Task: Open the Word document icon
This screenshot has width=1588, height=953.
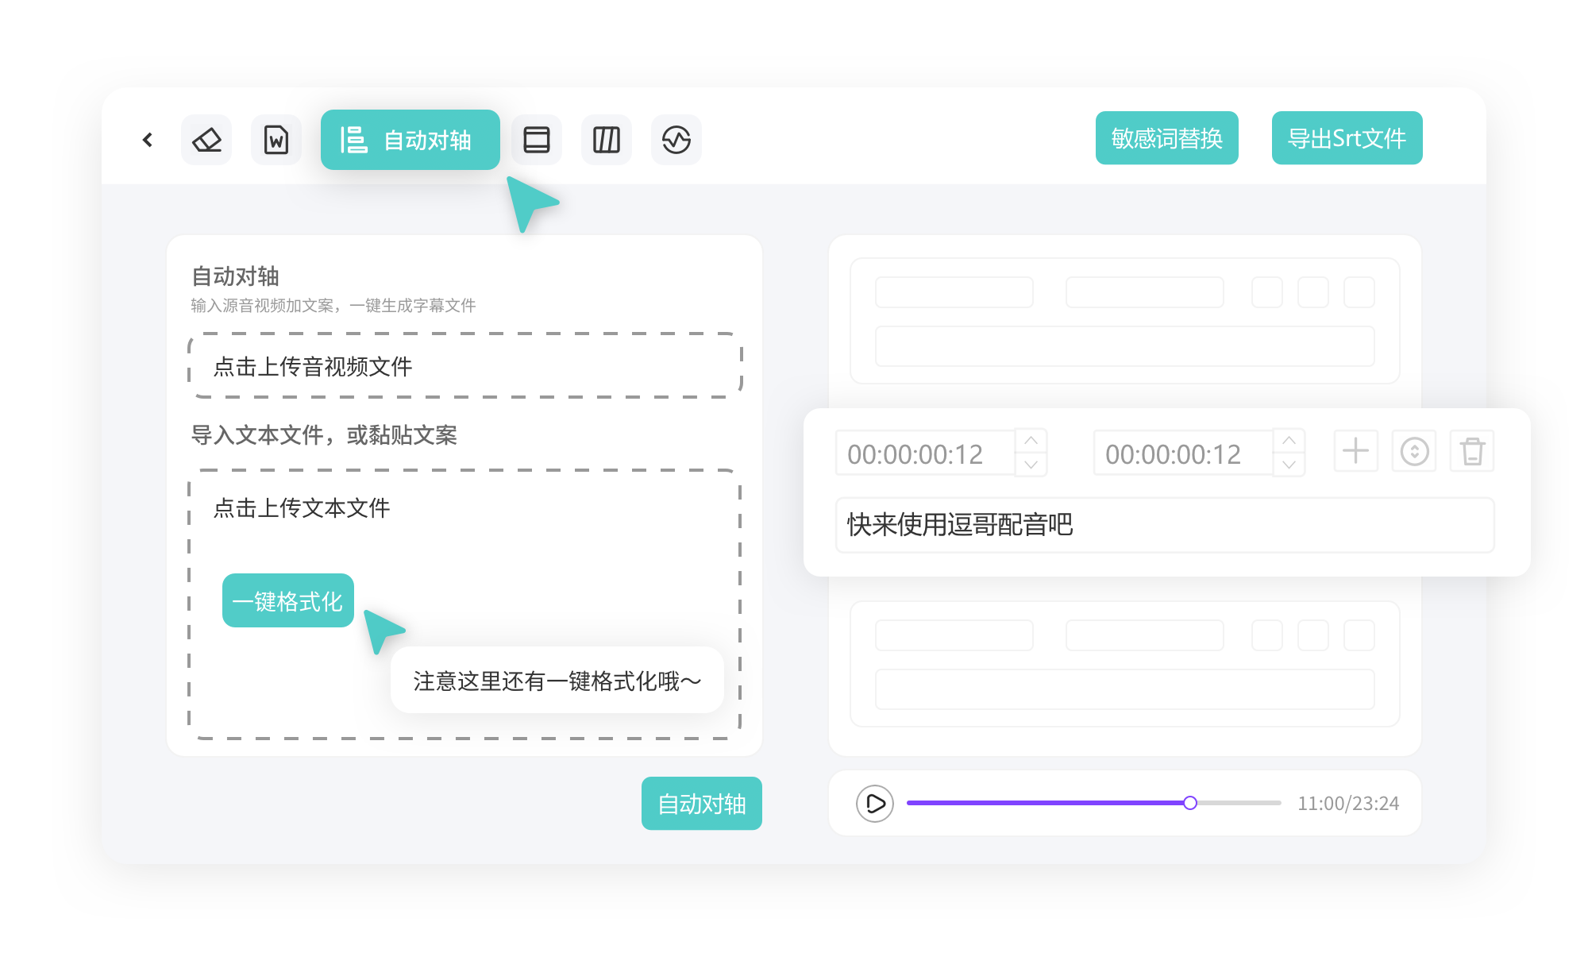Action: click(276, 140)
